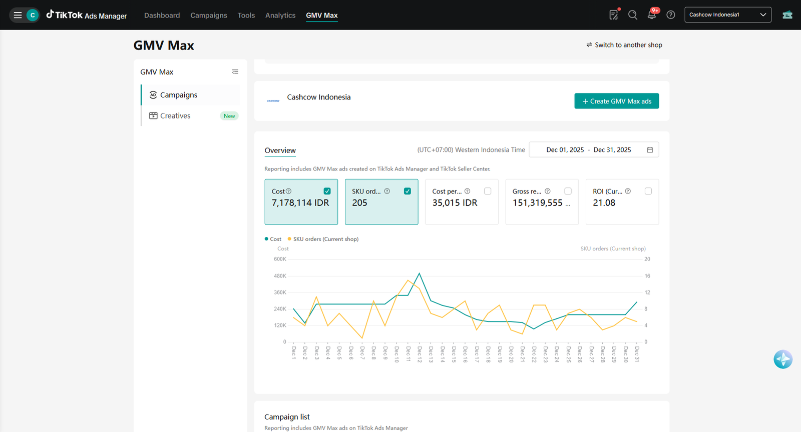Open the search magnifier icon
This screenshot has width=801, height=432.
pos(633,15)
